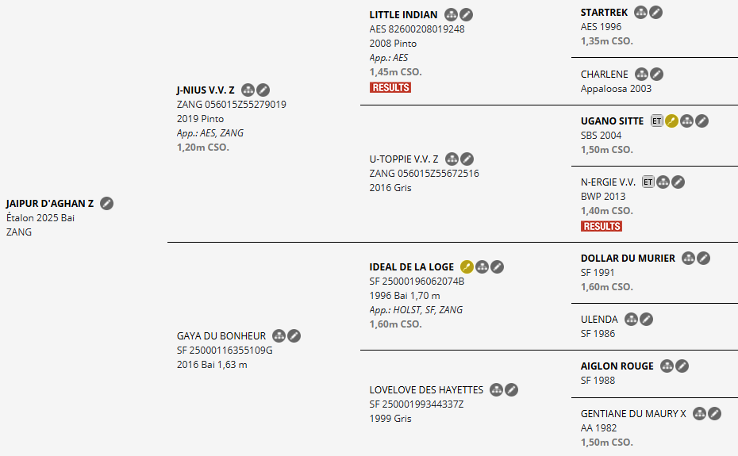Open the gold semen icon beside IDEAL DE LA LOGE
This screenshot has height=456, width=738.
click(467, 266)
